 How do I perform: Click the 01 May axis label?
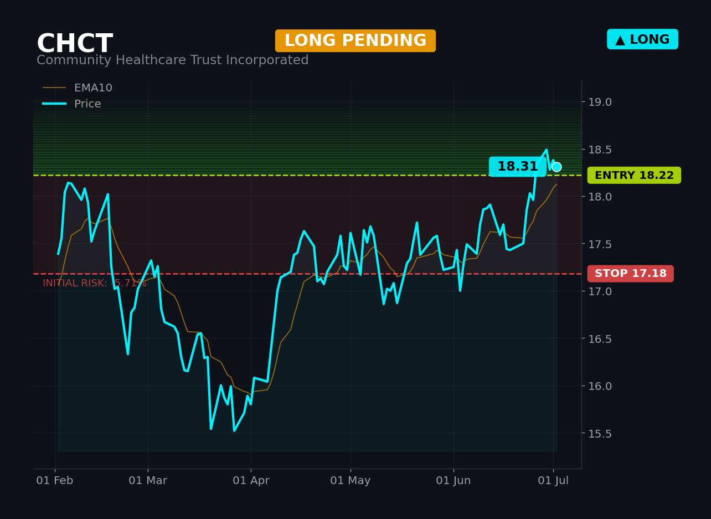(x=351, y=481)
